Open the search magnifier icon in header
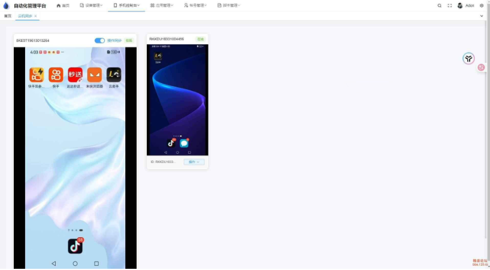 pyautogui.click(x=439, y=5)
